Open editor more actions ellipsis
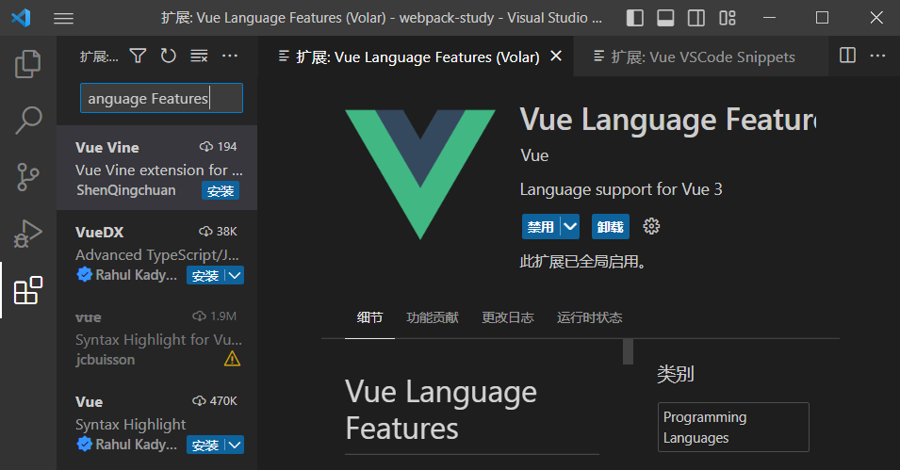The image size is (900, 470). click(x=877, y=56)
